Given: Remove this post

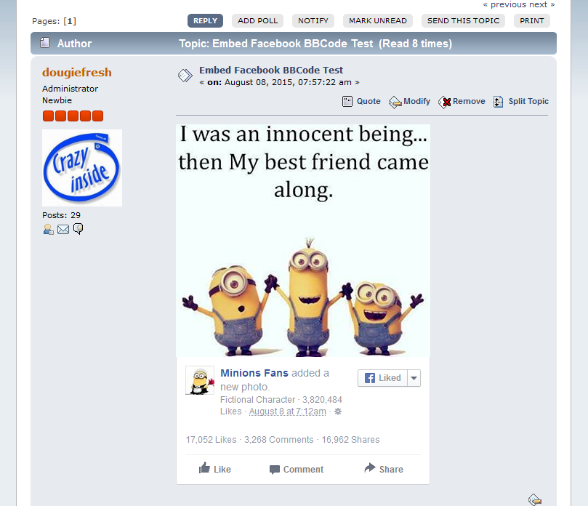Looking at the screenshot, I should (462, 102).
